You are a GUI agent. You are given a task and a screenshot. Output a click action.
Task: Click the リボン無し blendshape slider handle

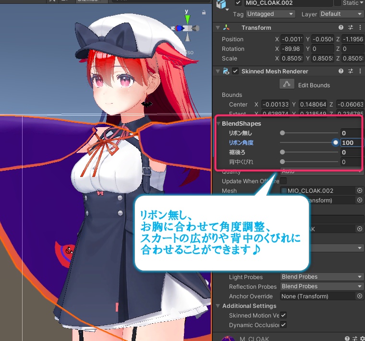(282, 133)
